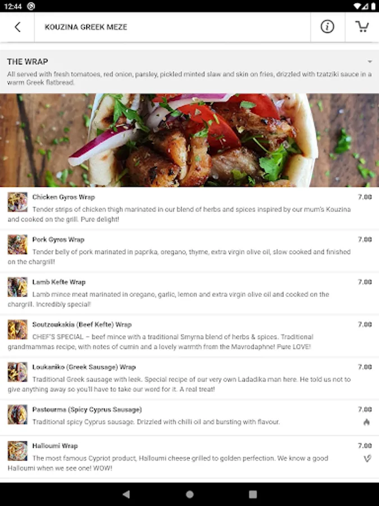Tap the Android recent apps square
The height and width of the screenshot is (506, 379).
[x=253, y=494]
